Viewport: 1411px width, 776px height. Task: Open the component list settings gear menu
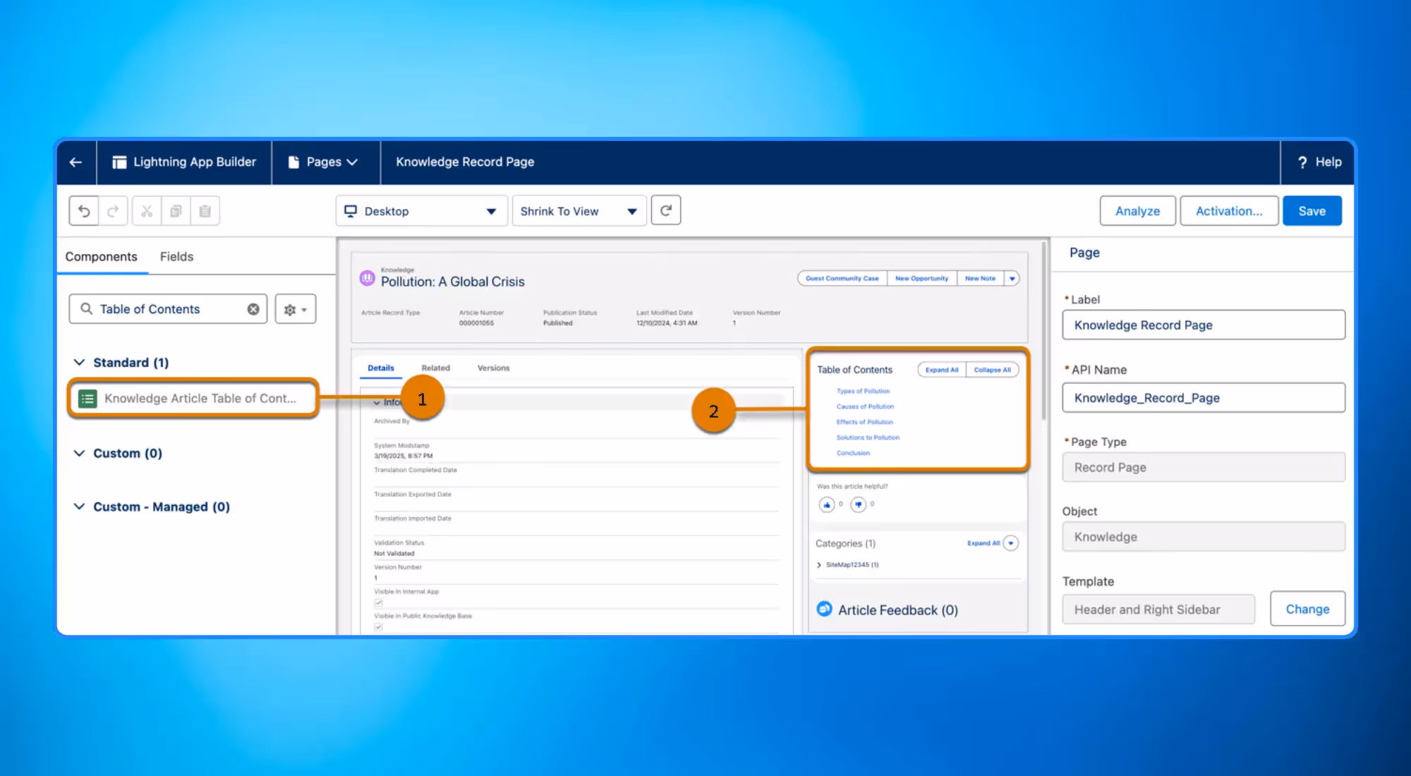[x=296, y=309]
